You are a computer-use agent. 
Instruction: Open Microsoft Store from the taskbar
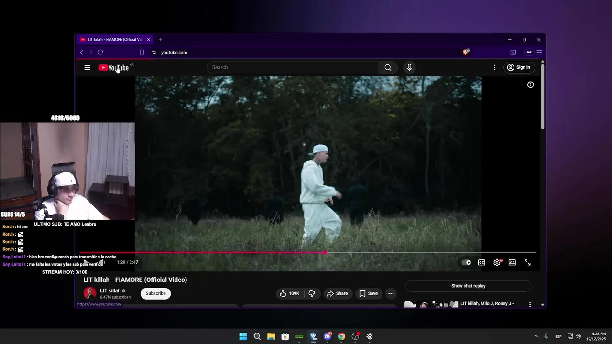285,336
